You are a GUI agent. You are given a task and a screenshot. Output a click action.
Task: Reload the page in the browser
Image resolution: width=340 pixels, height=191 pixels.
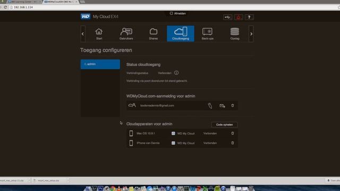(x=5, y=7)
